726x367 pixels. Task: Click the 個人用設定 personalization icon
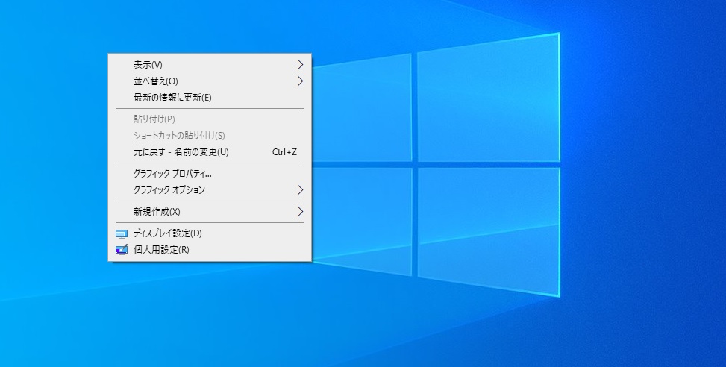[x=122, y=250]
